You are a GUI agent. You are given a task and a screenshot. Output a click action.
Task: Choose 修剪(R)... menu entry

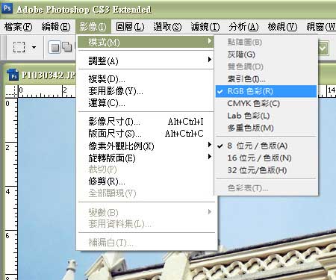(x=146, y=181)
